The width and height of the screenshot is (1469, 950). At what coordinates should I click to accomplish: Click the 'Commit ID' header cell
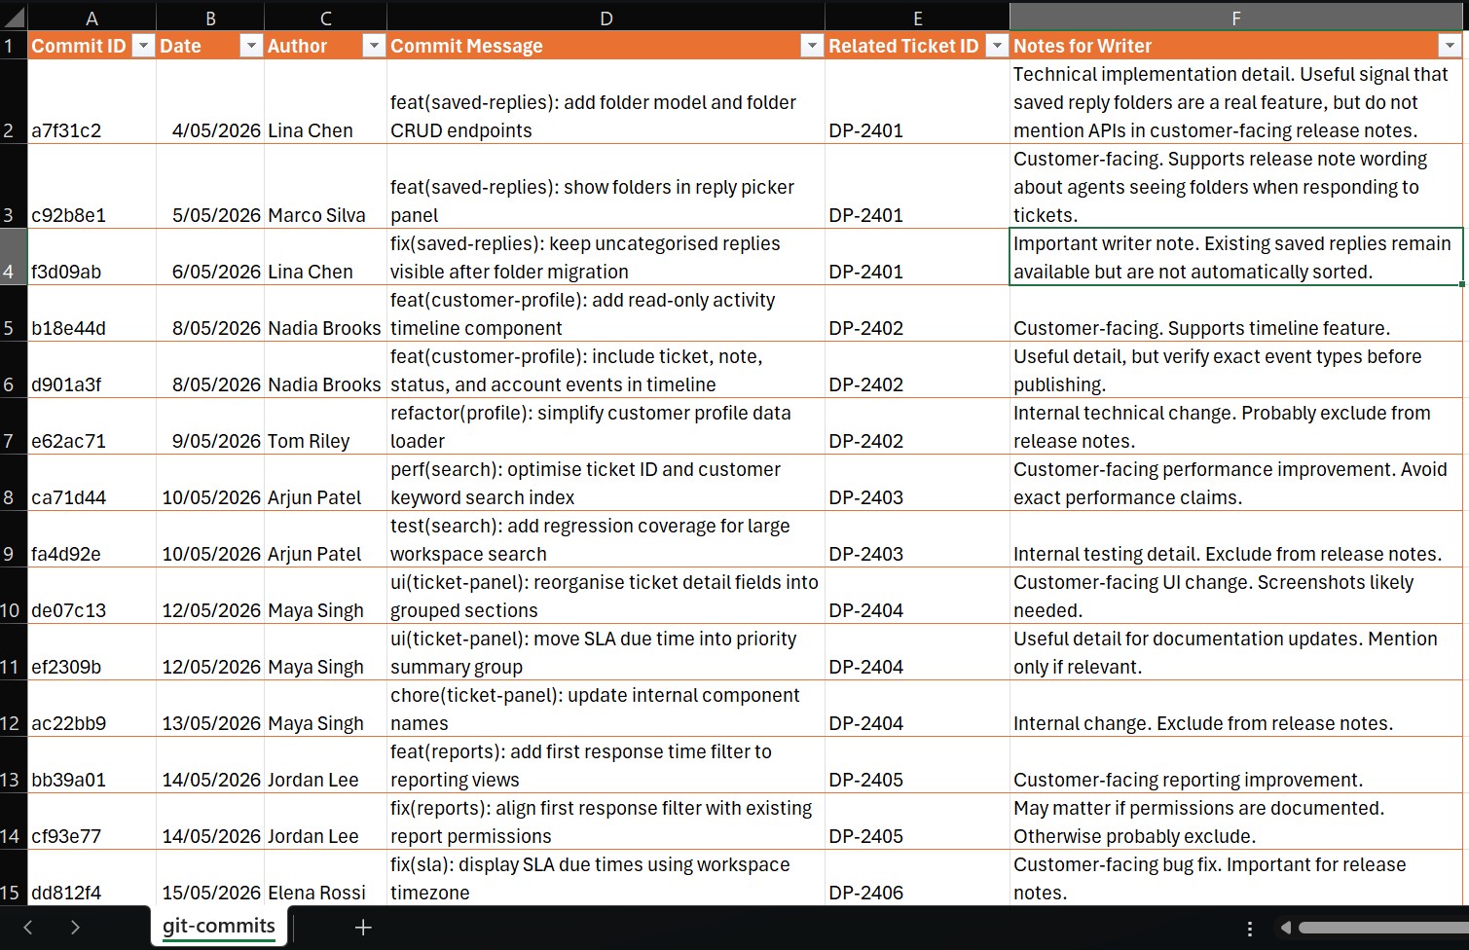click(x=92, y=46)
